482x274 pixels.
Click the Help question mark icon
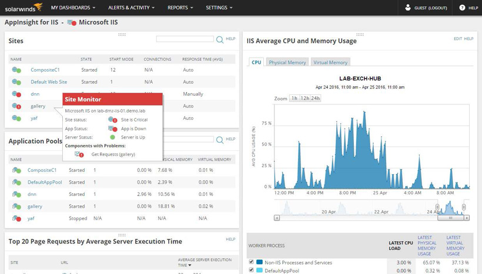462,8
